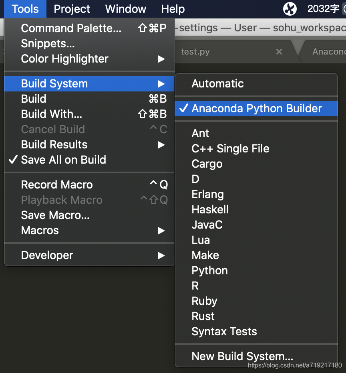This screenshot has width=346, height=373.
Task: Expand the Macros submenu
Action: 39,230
